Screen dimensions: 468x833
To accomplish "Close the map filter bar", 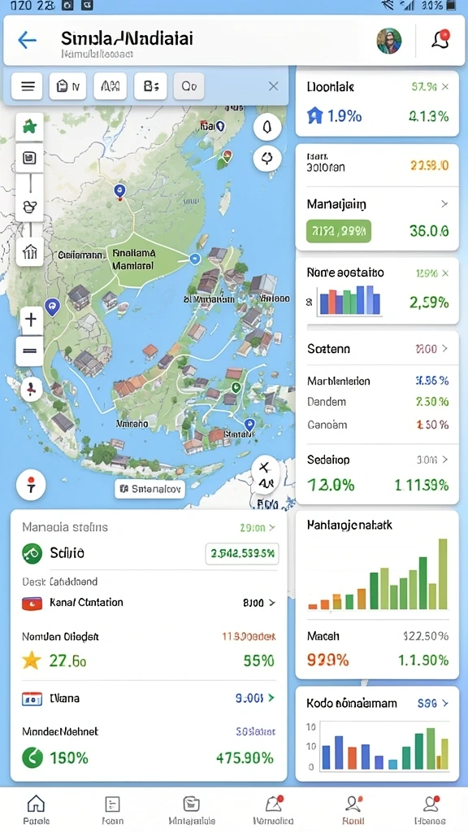I will pyautogui.click(x=273, y=86).
